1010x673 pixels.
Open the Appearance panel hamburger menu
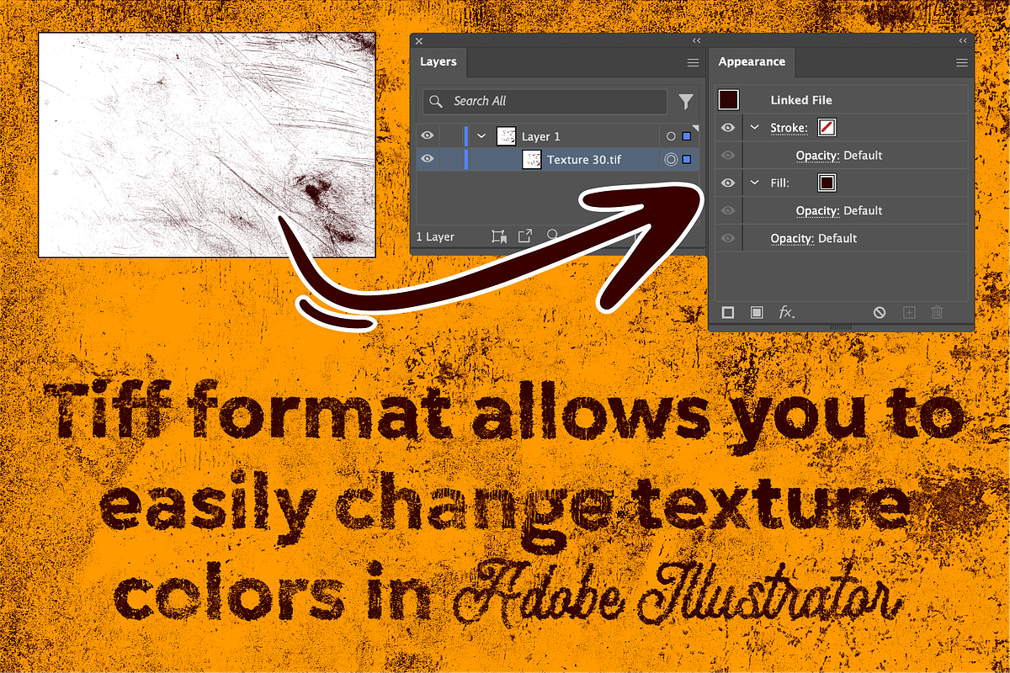(x=962, y=63)
